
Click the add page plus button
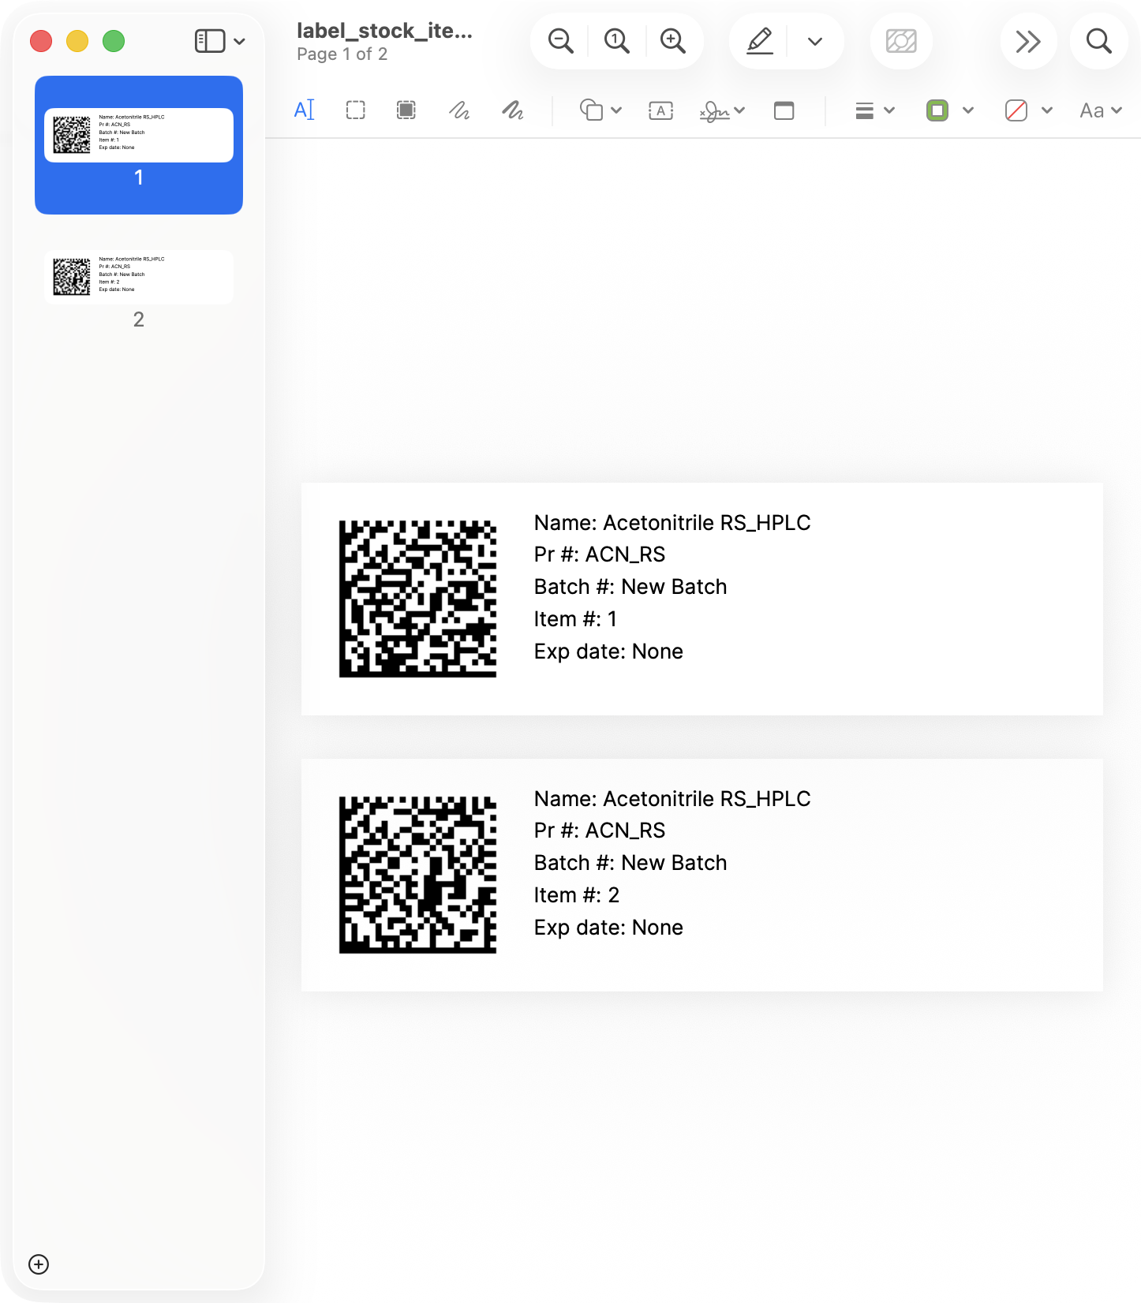[x=39, y=1264]
